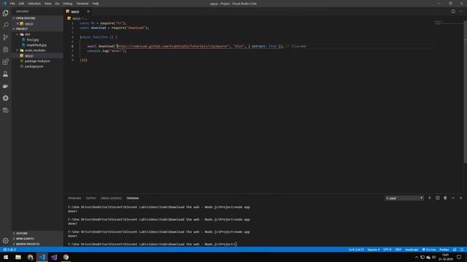This screenshot has width=467, height=262.
Task: Close app.js in Open Editors list
Action: [18, 23]
